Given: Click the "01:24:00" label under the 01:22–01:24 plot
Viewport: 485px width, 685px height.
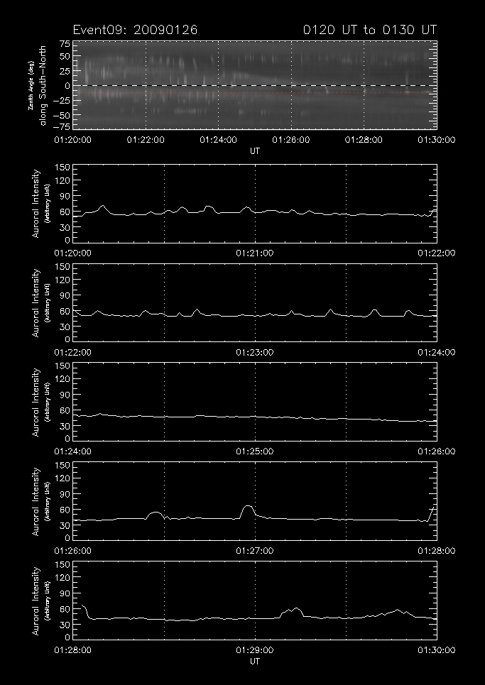Looking at the screenshot, I should point(437,353).
